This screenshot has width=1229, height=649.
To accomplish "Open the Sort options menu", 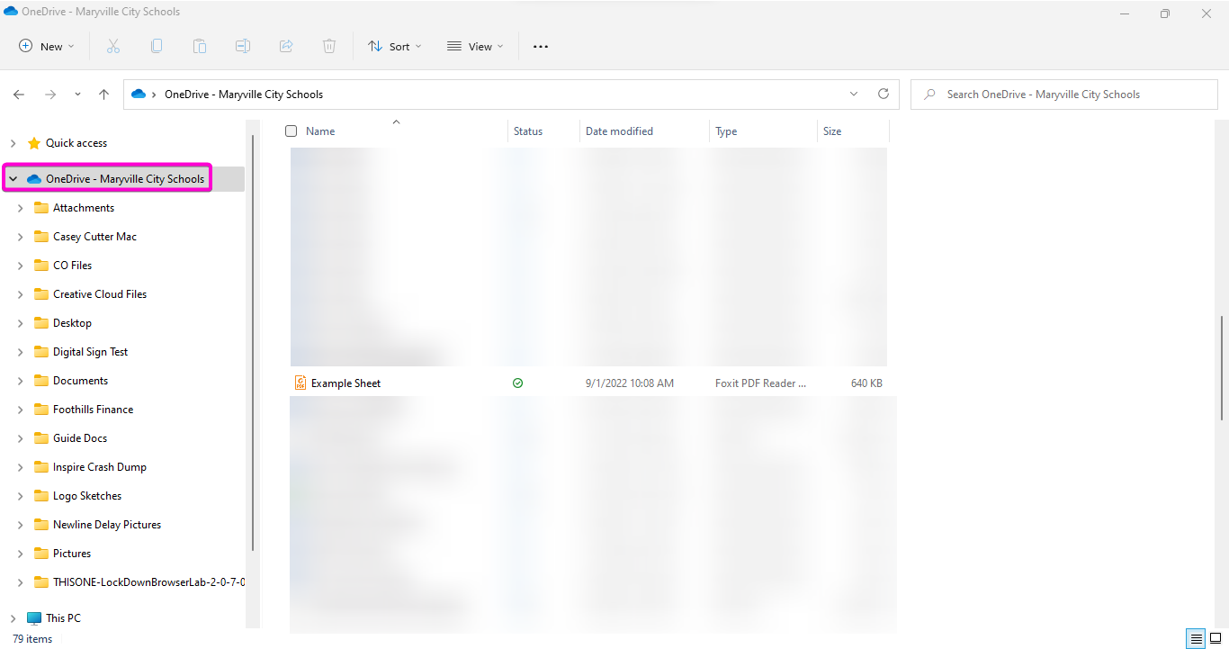I will (x=394, y=47).
